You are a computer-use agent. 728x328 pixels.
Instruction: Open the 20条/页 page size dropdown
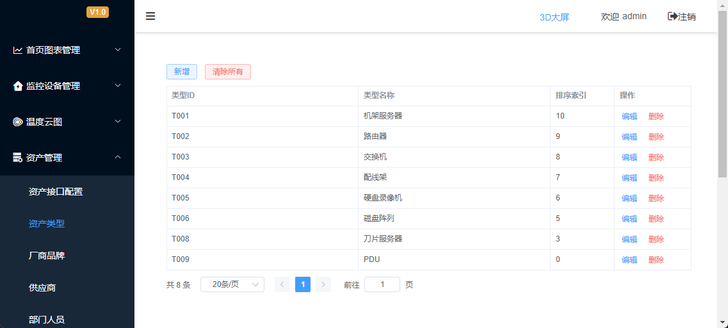coord(232,284)
